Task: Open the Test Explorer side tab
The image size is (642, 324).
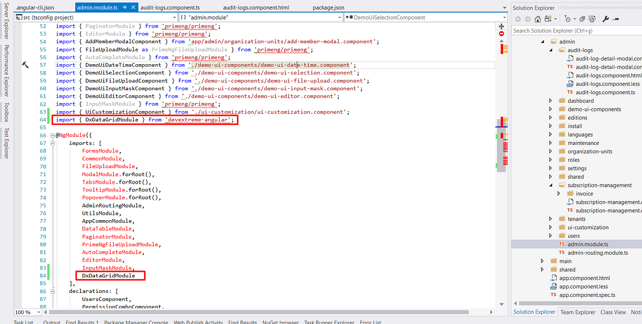Action: point(7,143)
